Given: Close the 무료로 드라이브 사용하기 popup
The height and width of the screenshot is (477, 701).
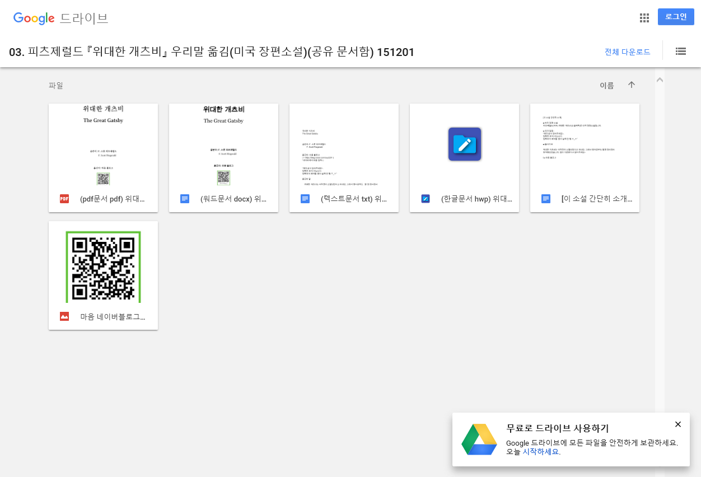Looking at the screenshot, I should (678, 424).
